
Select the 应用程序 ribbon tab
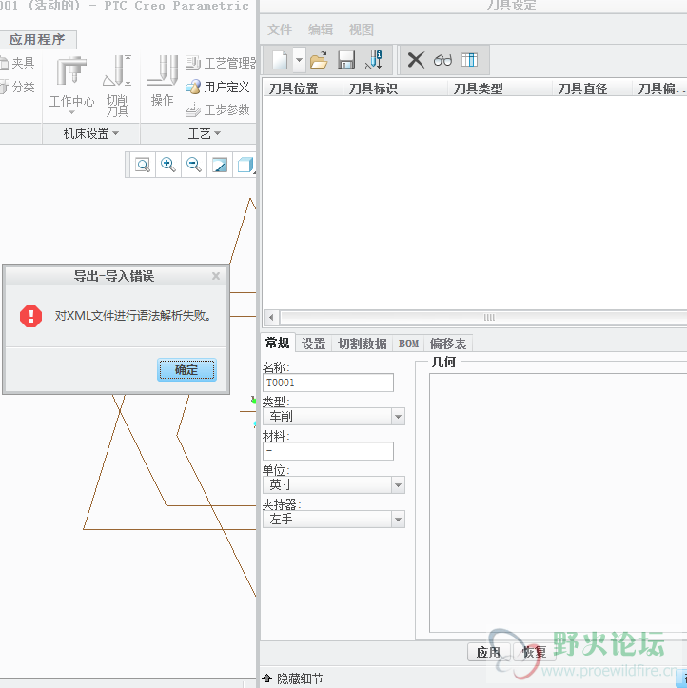[x=37, y=39]
